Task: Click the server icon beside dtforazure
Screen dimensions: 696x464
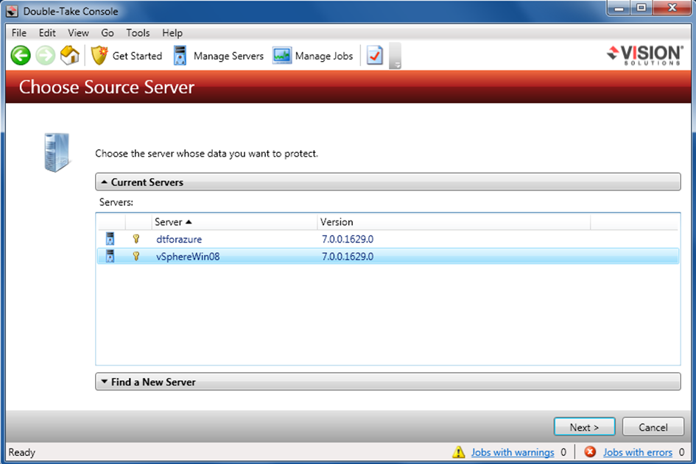Action: [110, 239]
